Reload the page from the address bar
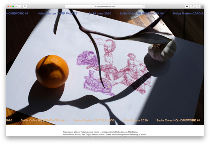 pos(143,6)
